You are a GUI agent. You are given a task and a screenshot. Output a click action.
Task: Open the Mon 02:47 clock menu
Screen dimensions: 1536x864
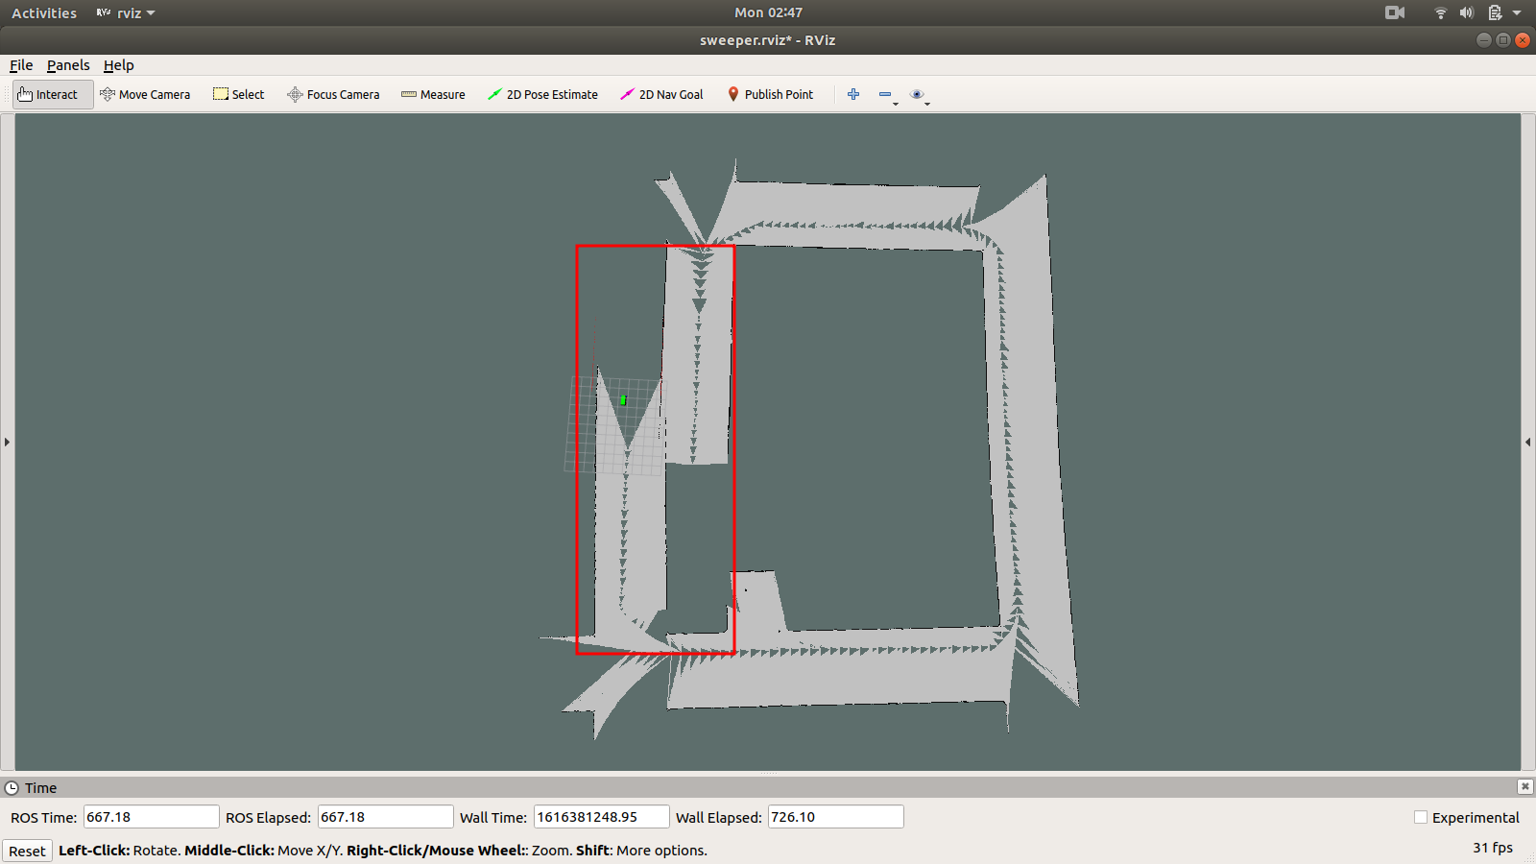768,12
